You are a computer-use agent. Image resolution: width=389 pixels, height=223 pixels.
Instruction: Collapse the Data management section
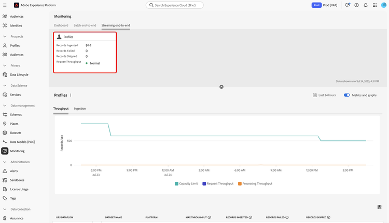point(5,106)
